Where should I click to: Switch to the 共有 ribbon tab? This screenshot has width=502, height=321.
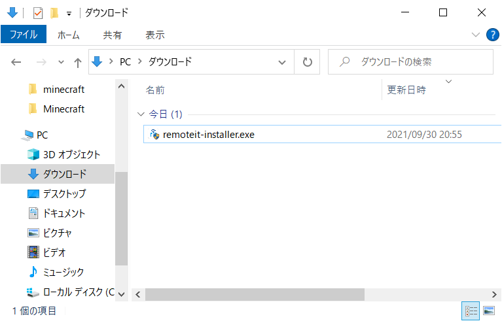(113, 35)
